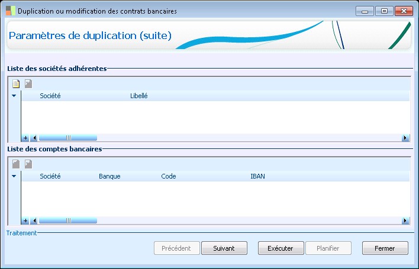
Task: Click the gray image icon in sociétés adhérentes toolbar
Action: [x=28, y=84]
